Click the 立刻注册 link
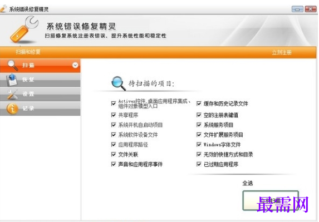The width and height of the screenshot is (319, 222). [x=282, y=52]
